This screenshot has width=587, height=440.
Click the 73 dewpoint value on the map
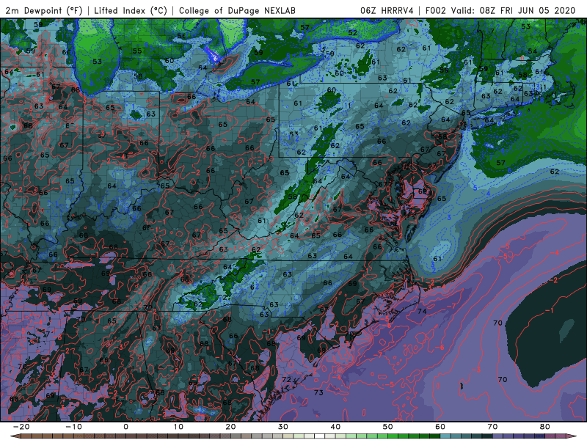click(x=318, y=392)
